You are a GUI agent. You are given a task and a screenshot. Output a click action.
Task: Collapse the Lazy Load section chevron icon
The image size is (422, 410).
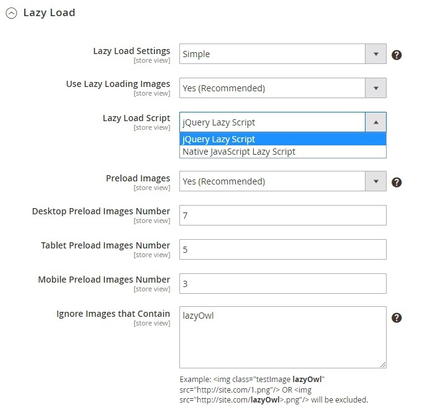pyautogui.click(x=11, y=13)
